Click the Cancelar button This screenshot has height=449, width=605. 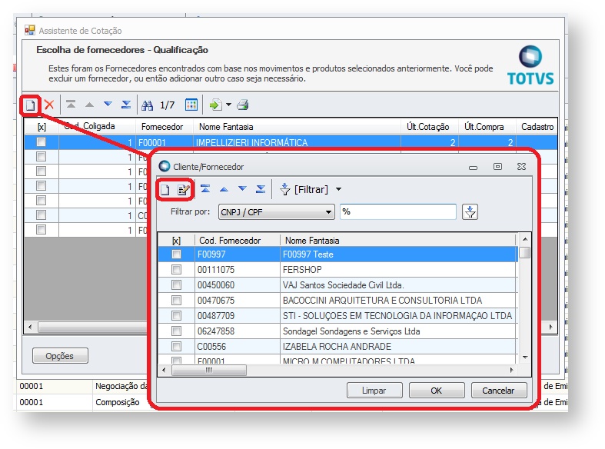[498, 391]
